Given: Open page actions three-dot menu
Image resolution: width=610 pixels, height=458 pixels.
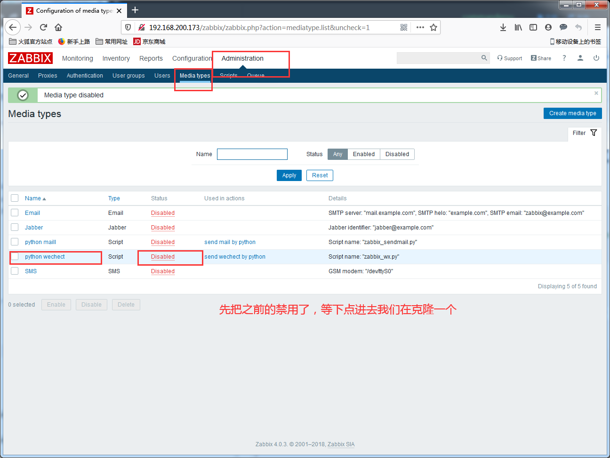Looking at the screenshot, I should pos(420,27).
